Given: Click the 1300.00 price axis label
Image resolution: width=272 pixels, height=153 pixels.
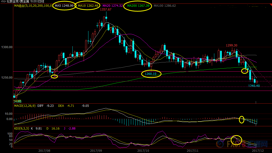Looking at the screenshot, I should click(x=7, y=47).
